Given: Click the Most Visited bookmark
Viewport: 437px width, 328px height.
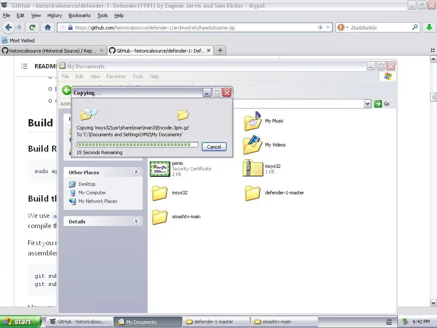Looking at the screenshot, I should tap(18, 41).
